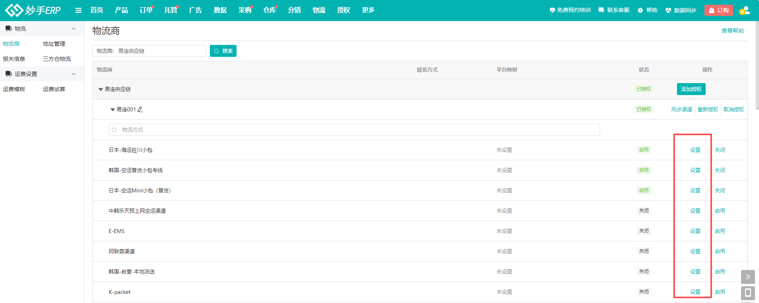The image size is (759, 303).
Task: Collapse the 易连供应链 provider row
Action: [101, 89]
